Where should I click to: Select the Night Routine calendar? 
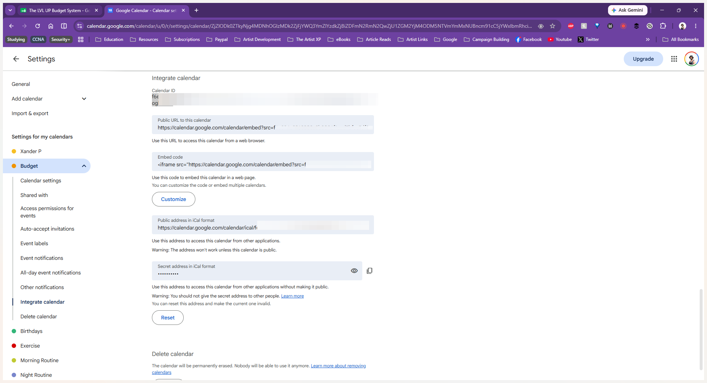tap(36, 375)
